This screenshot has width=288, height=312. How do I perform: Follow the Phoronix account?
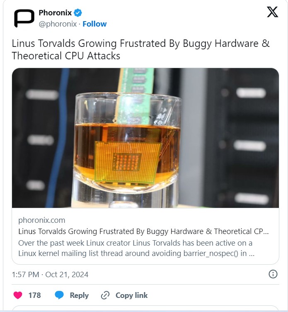(94, 24)
